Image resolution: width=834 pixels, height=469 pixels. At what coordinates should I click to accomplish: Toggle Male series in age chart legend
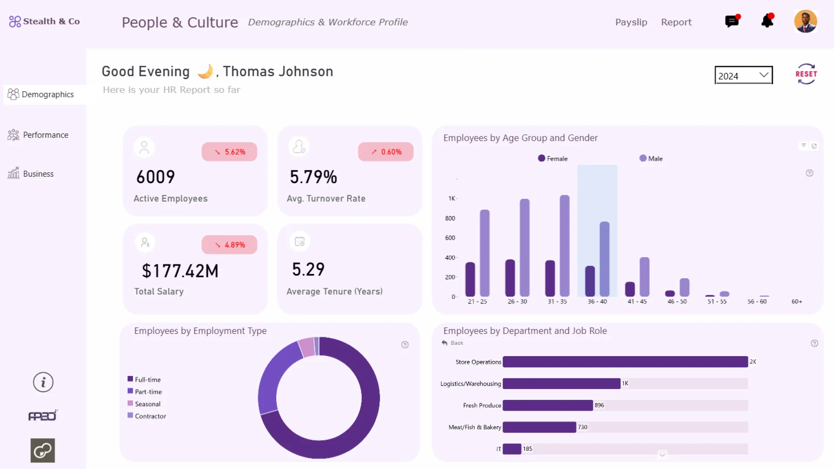pyautogui.click(x=651, y=159)
